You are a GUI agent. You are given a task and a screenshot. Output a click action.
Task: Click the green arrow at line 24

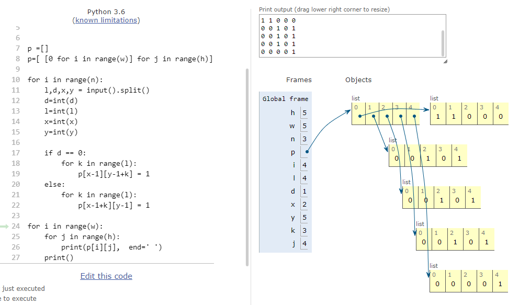click(x=4, y=227)
